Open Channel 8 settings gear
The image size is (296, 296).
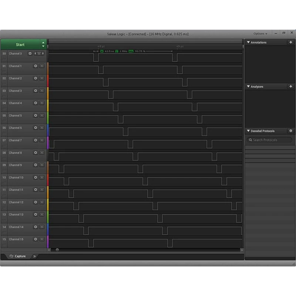36,152
